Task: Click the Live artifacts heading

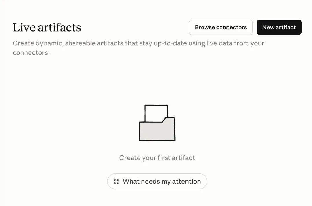Action: (x=47, y=27)
